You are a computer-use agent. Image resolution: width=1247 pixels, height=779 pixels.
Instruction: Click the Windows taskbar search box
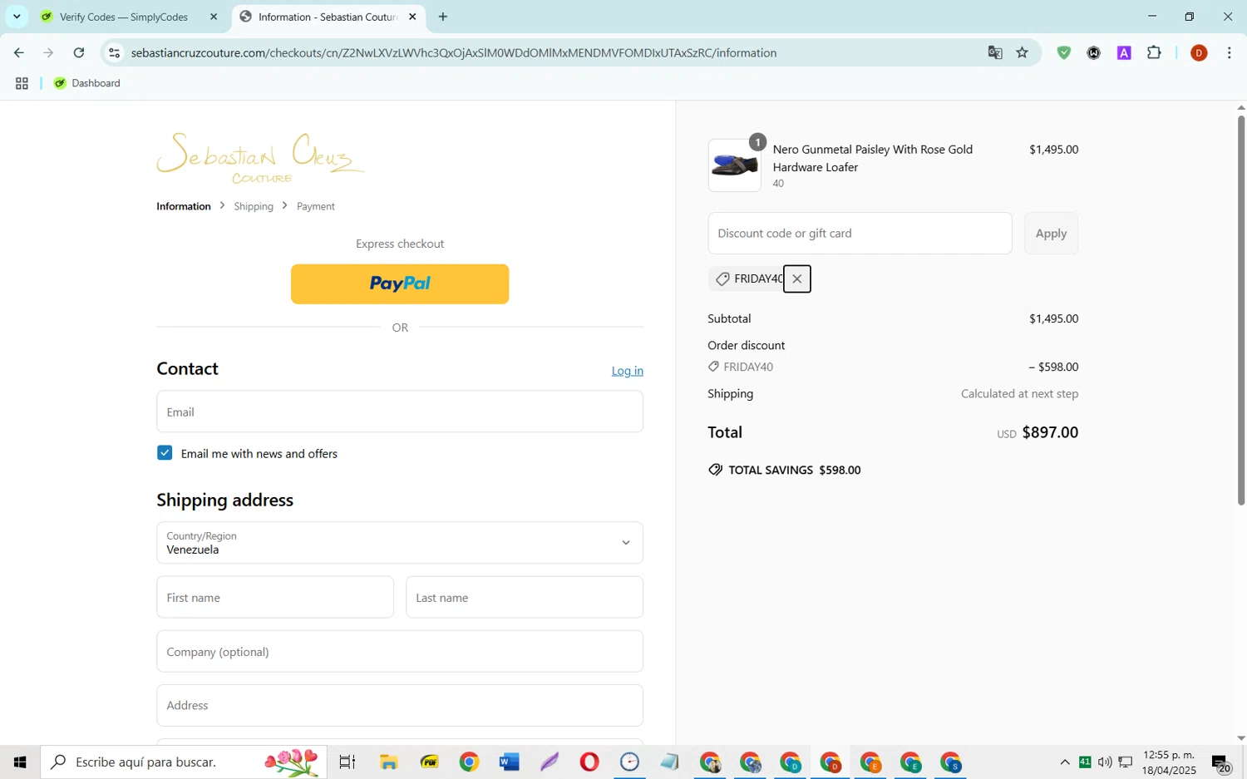[x=184, y=762]
